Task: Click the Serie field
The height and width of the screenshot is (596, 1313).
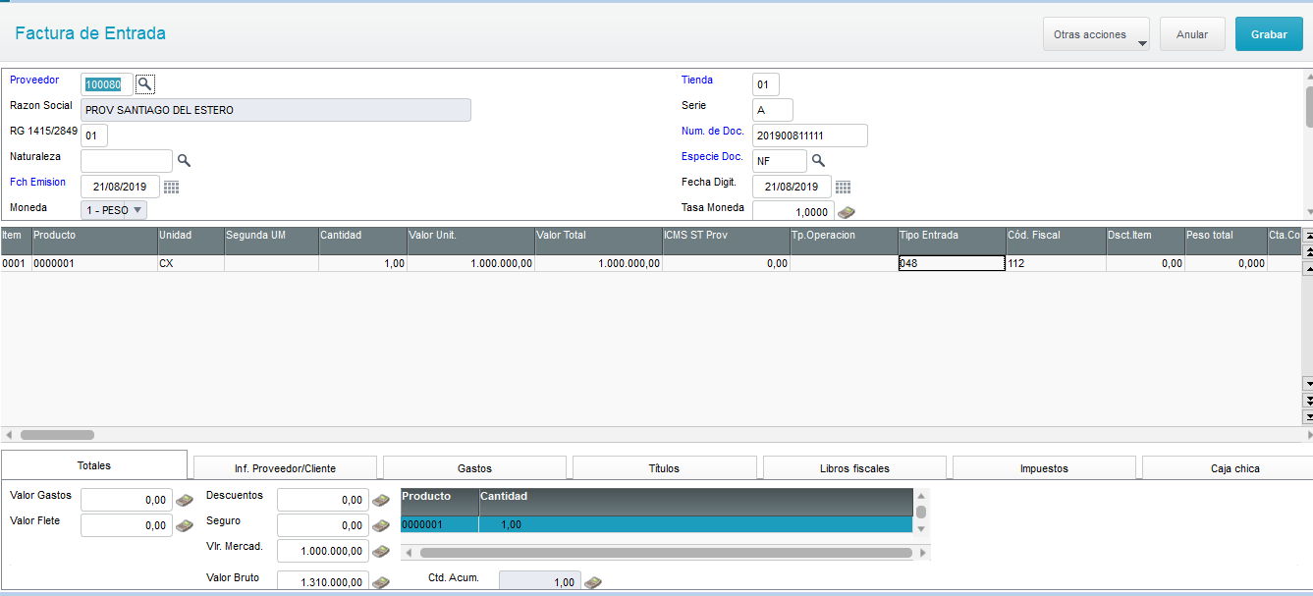Action: 773,110
